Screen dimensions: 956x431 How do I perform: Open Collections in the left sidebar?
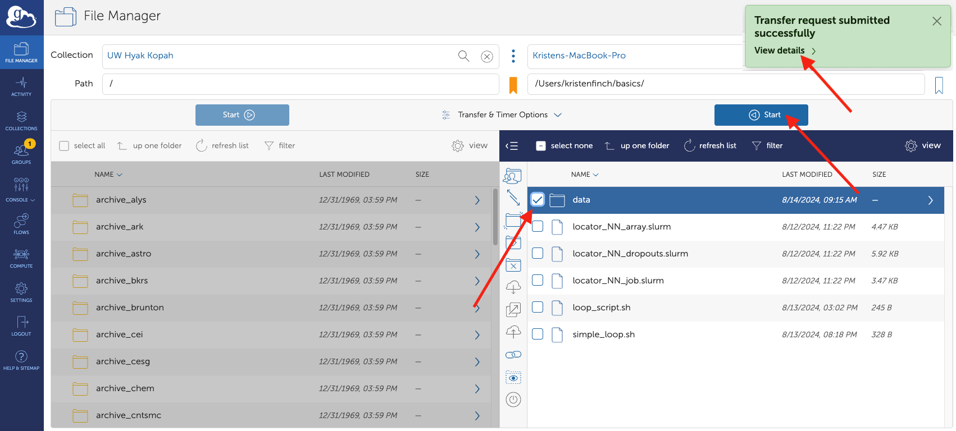tap(21, 121)
